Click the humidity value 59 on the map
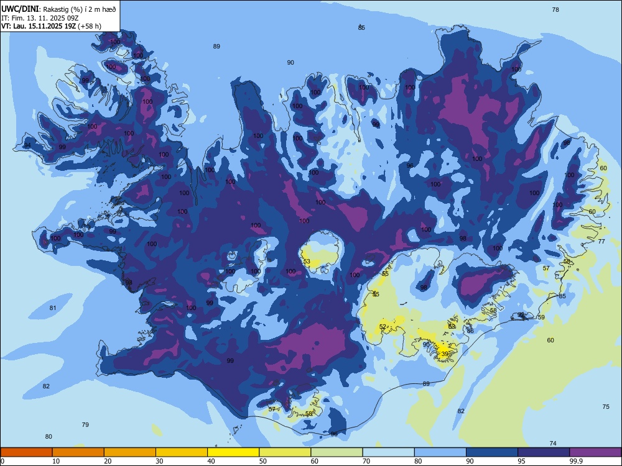This screenshot has width=622, height=466. tap(541, 317)
